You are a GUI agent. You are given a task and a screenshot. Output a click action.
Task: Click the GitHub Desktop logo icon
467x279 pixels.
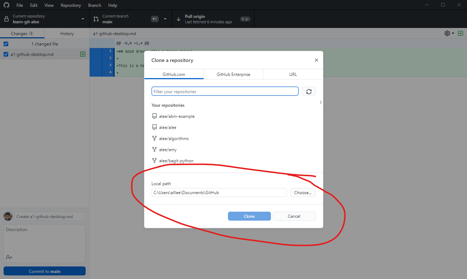click(x=6, y=5)
